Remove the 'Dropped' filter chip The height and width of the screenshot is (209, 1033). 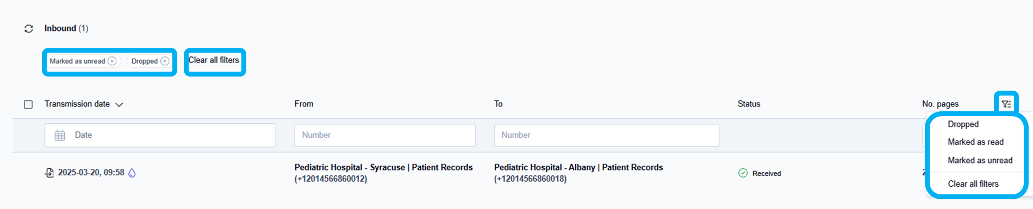[165, 61]
